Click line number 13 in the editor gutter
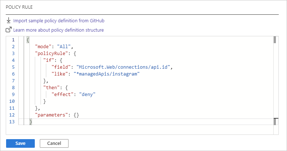 pyautogui.click(x=12, y=123)
